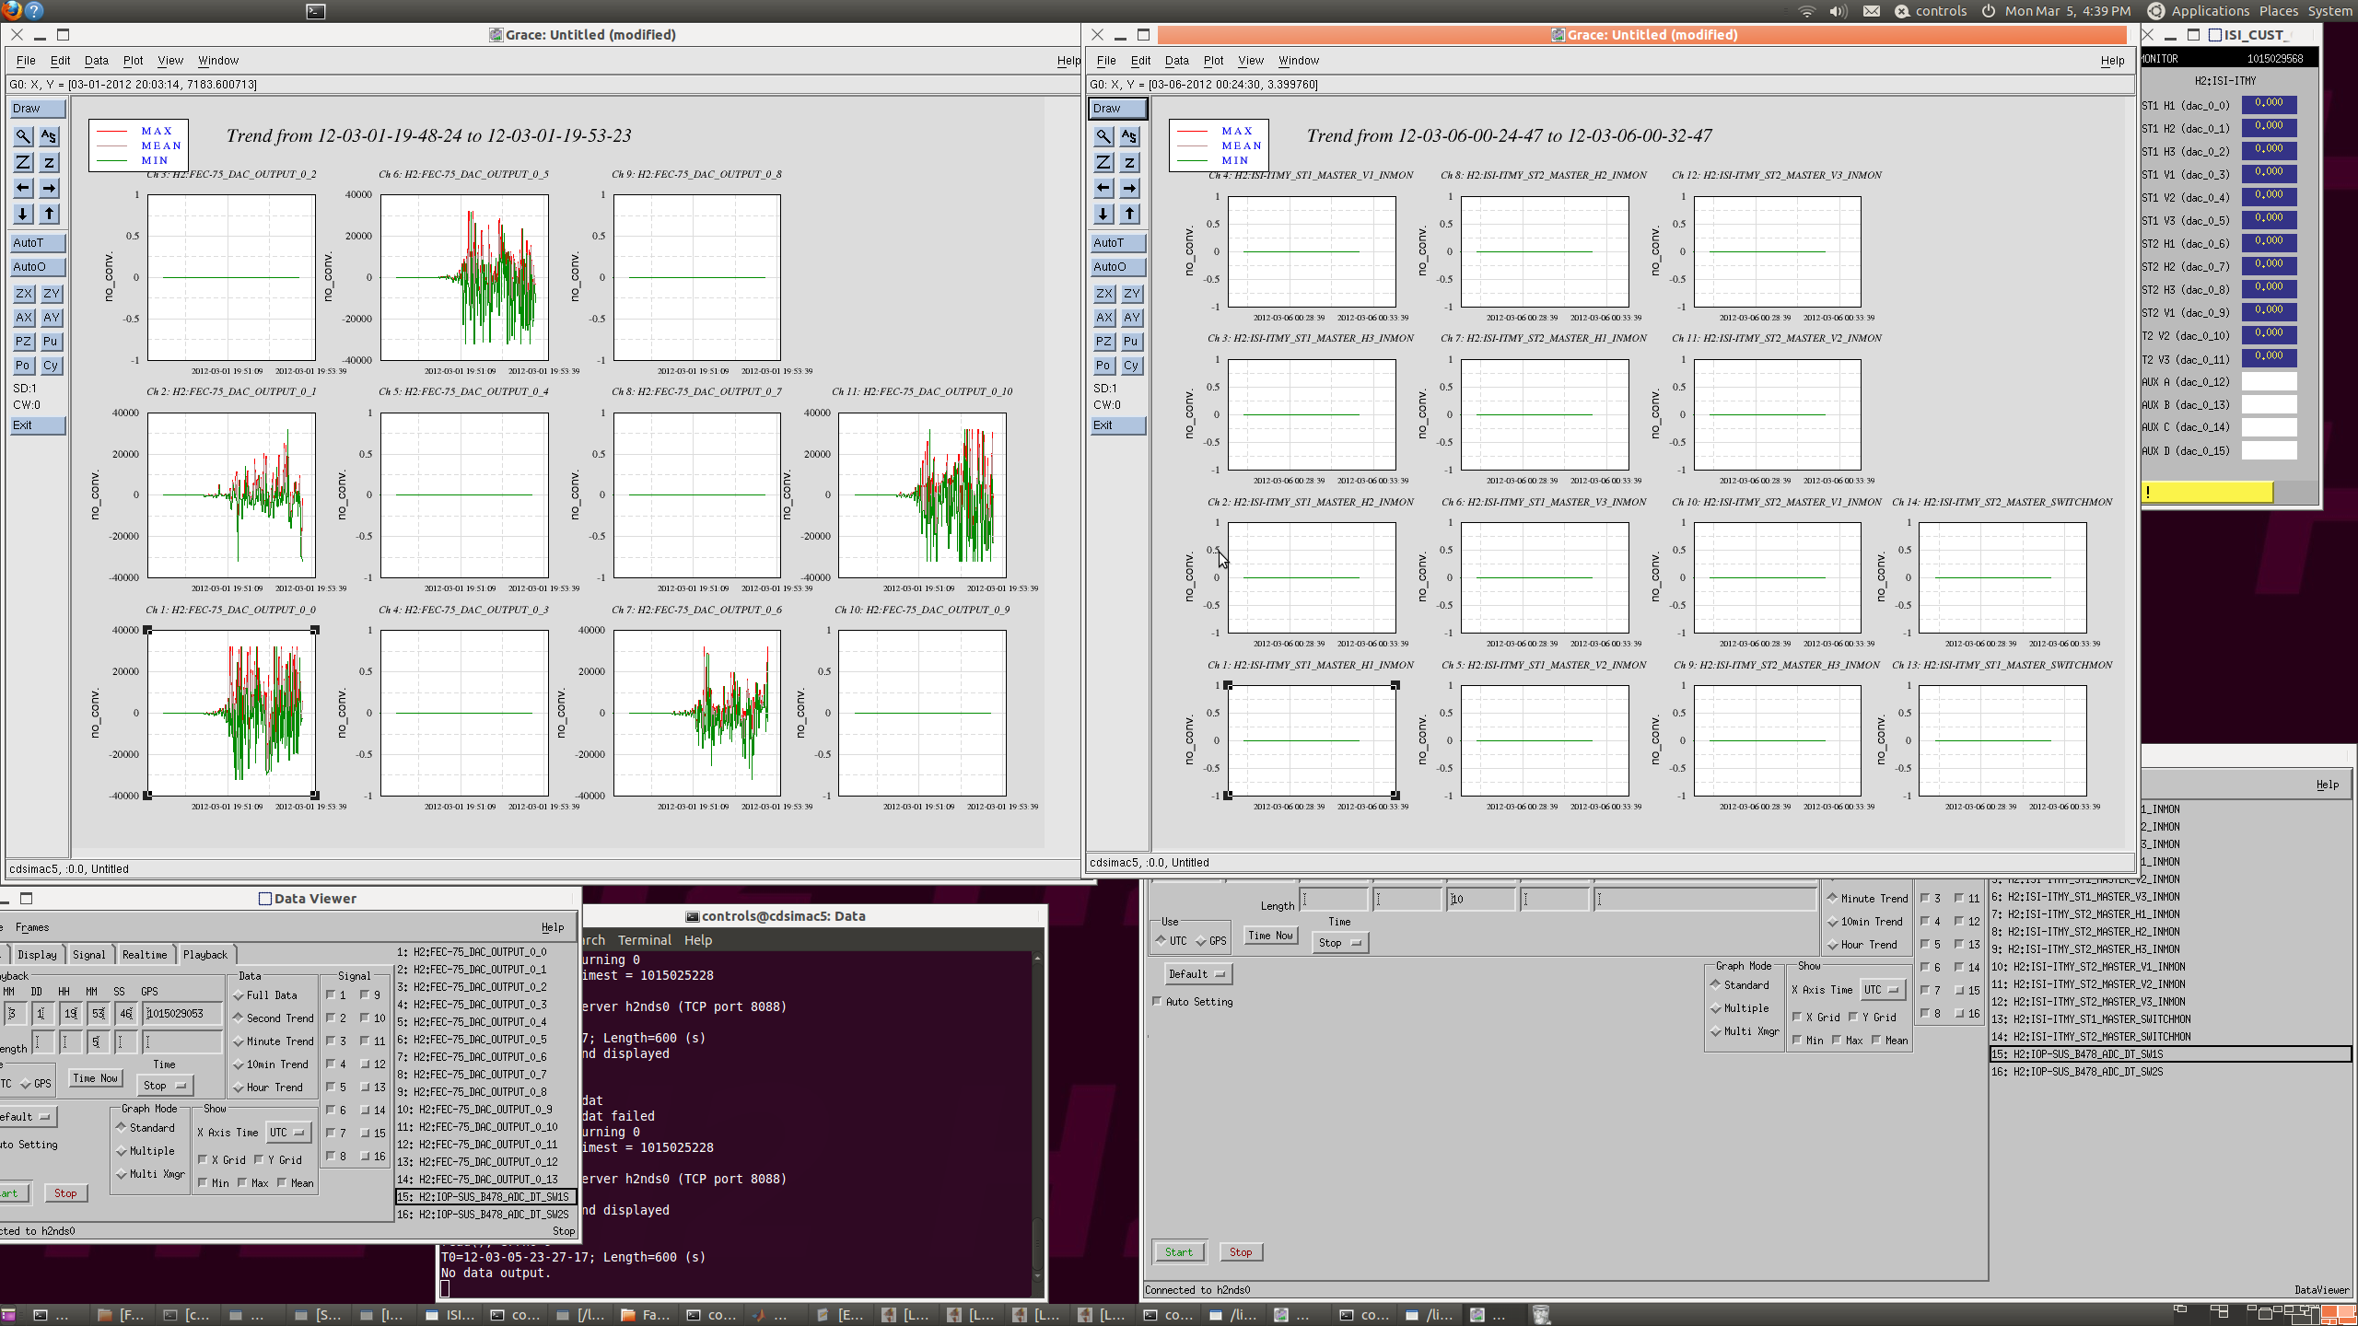Click the down arrow scroll icon in left Grace window
2358x1326 pixels.
click(x=23, y=214)
